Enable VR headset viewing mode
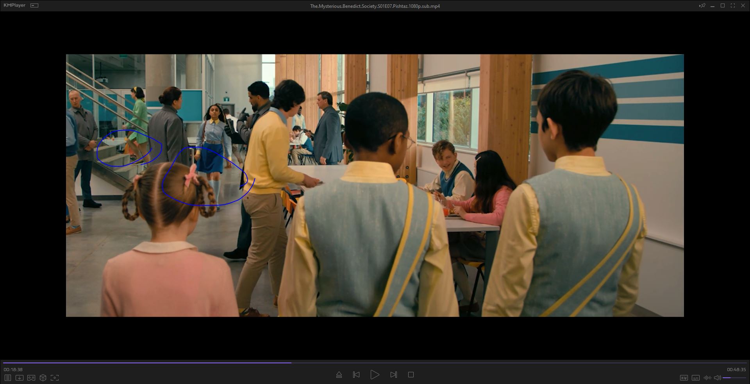This screenshot has height=384, width=750. click(31, 378)
